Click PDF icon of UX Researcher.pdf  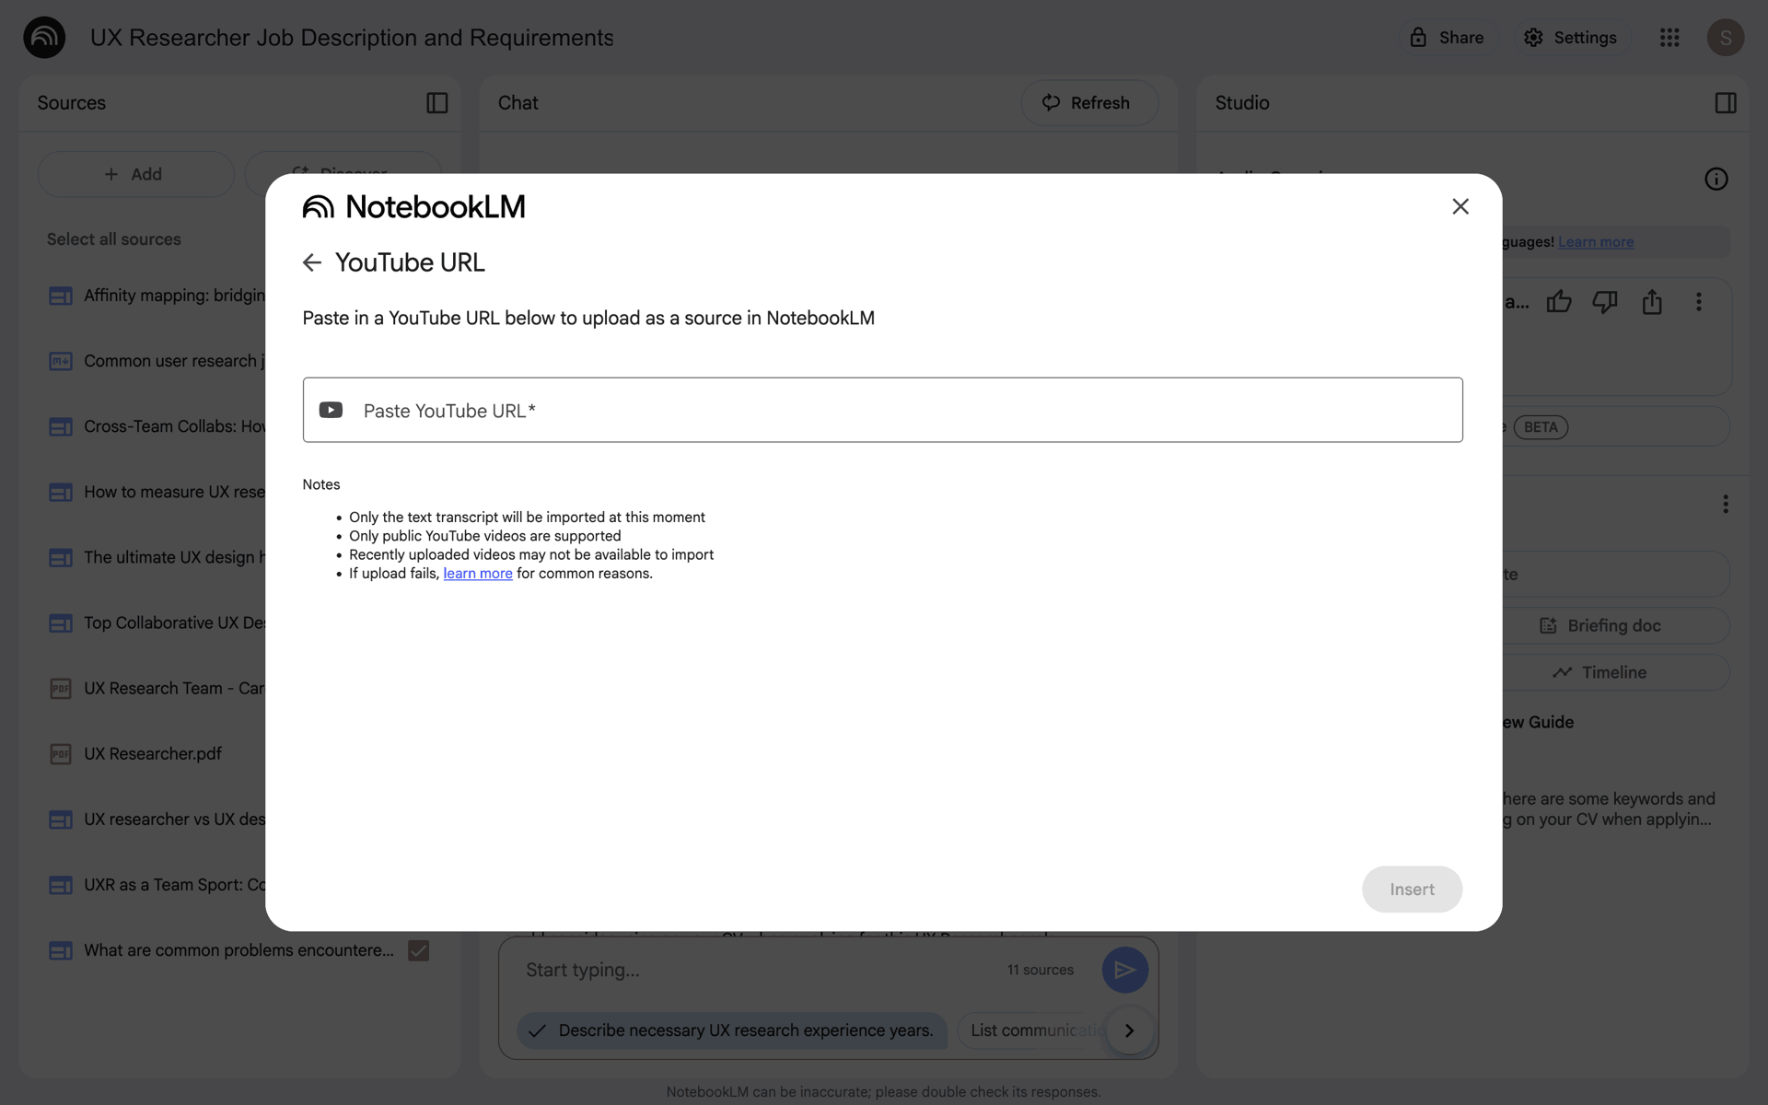pos(61,754)
